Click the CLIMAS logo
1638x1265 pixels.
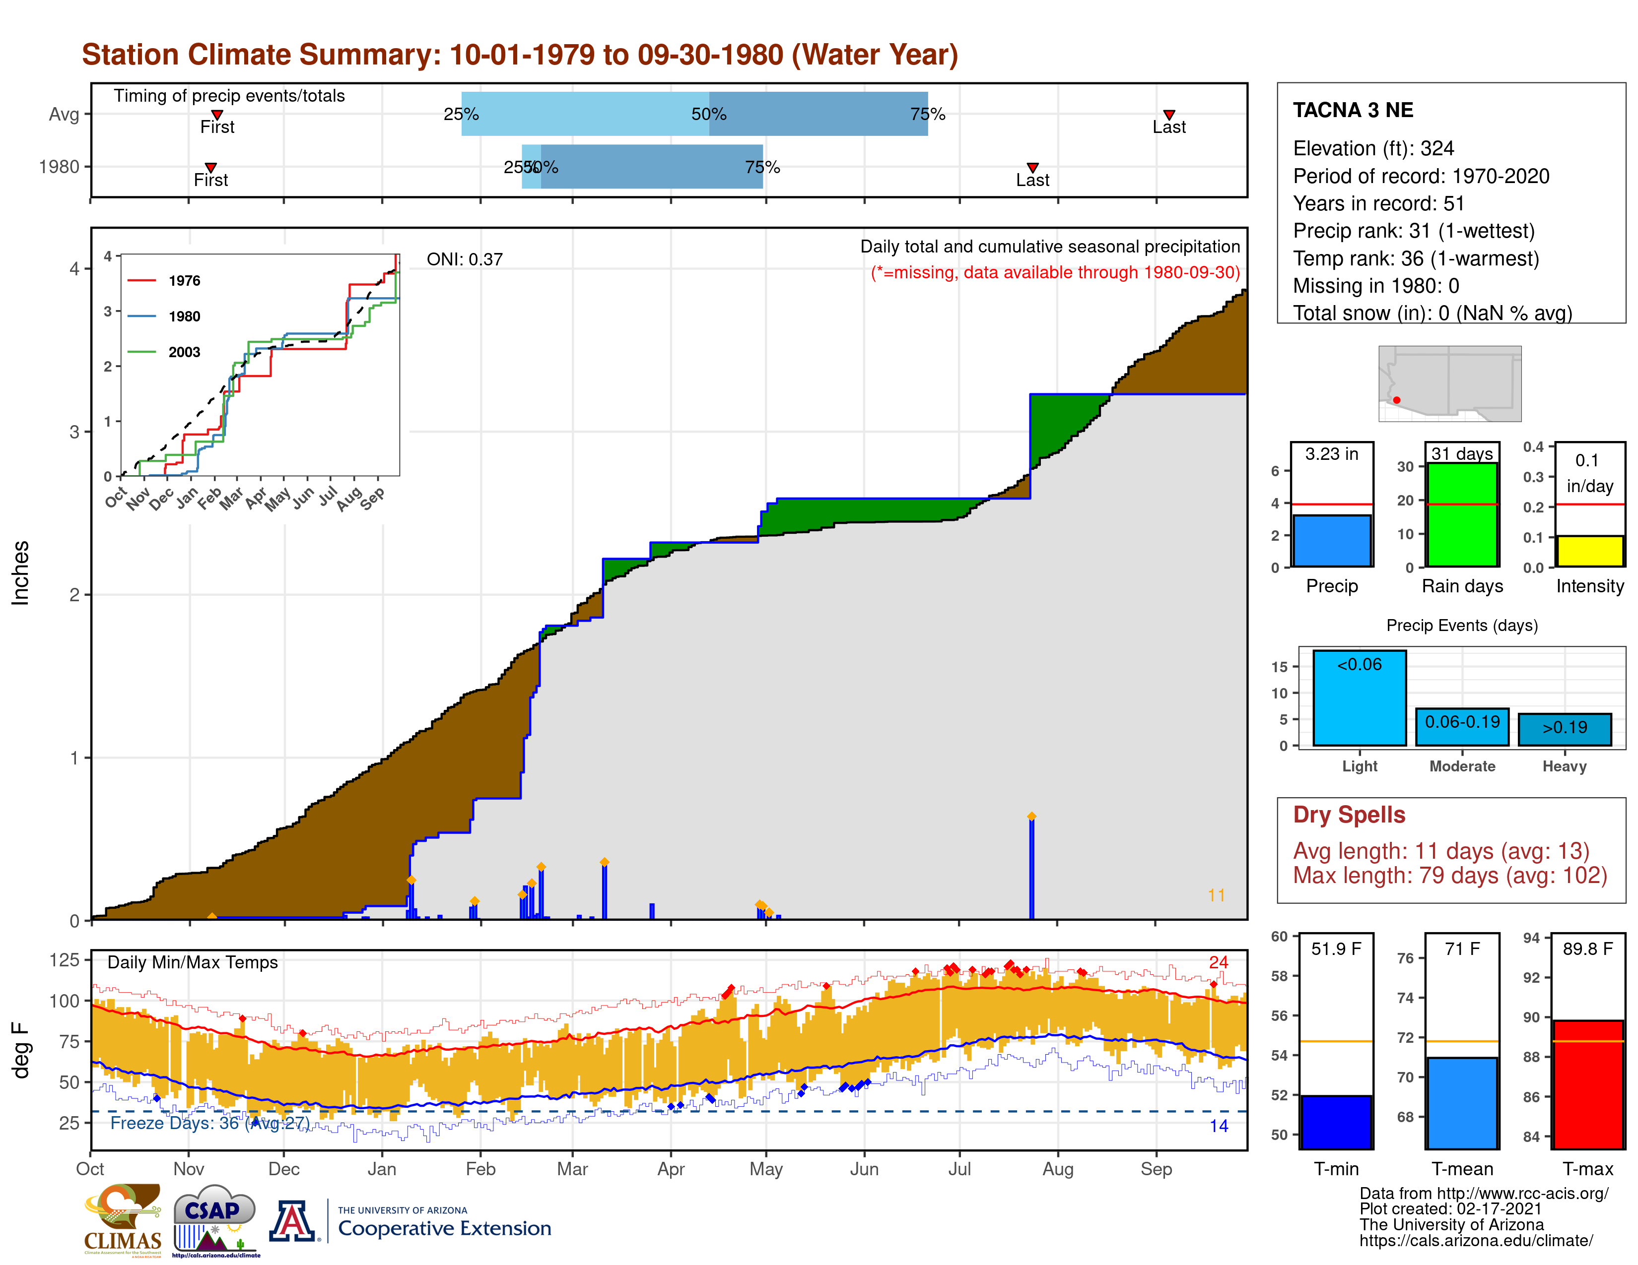pyautogui.click(x=122, y=1220)
